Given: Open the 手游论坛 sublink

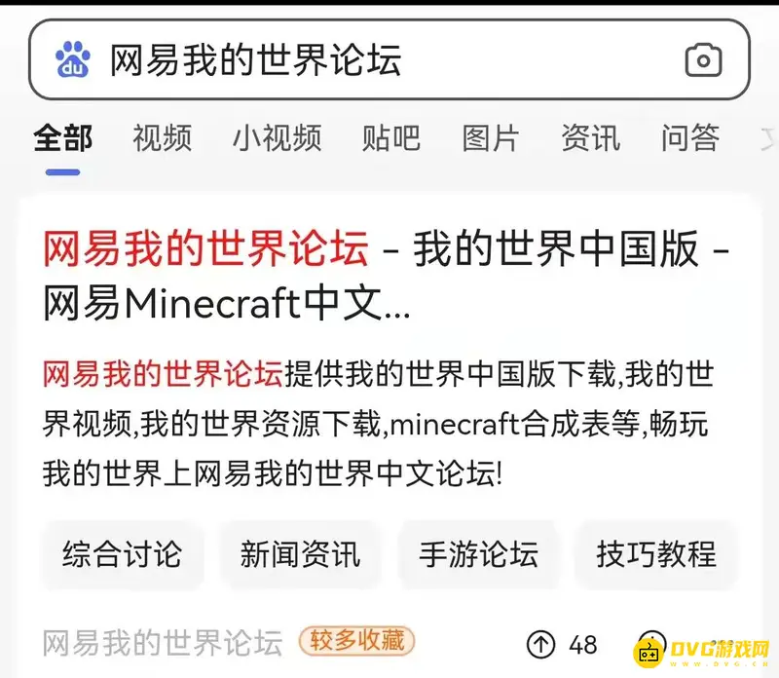Looking at the screenshot, I should click(478, 554).
